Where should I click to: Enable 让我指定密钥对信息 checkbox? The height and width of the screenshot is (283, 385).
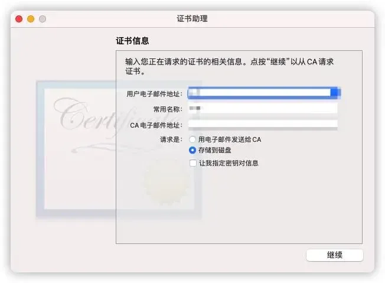pyautogui.click(x=193, y=163)
